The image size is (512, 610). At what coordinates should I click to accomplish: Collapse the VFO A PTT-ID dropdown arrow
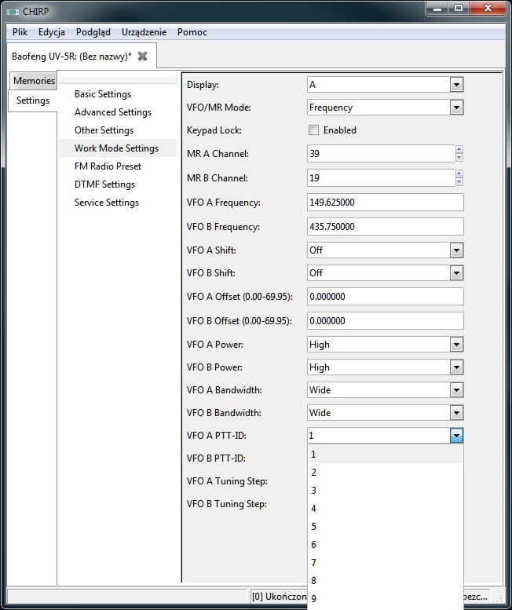pos(456,436)
